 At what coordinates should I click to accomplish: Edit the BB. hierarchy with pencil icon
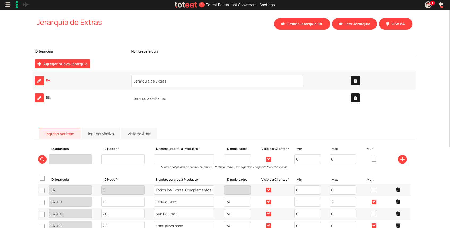point(39,98)
